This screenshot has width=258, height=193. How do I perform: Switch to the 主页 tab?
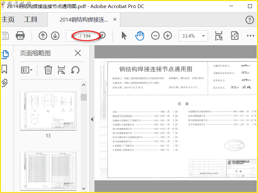[8, 19]
